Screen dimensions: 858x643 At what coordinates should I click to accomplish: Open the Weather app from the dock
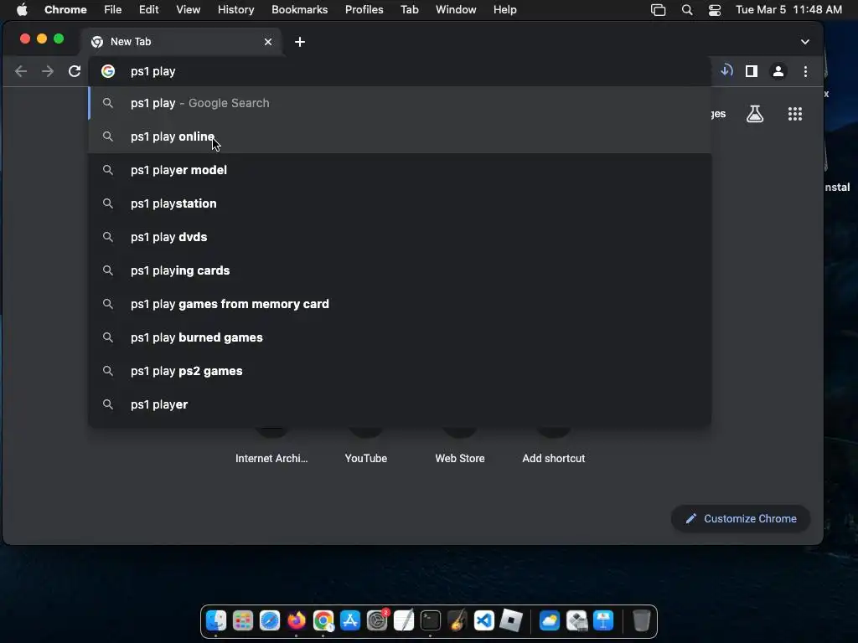coord(550,620)
